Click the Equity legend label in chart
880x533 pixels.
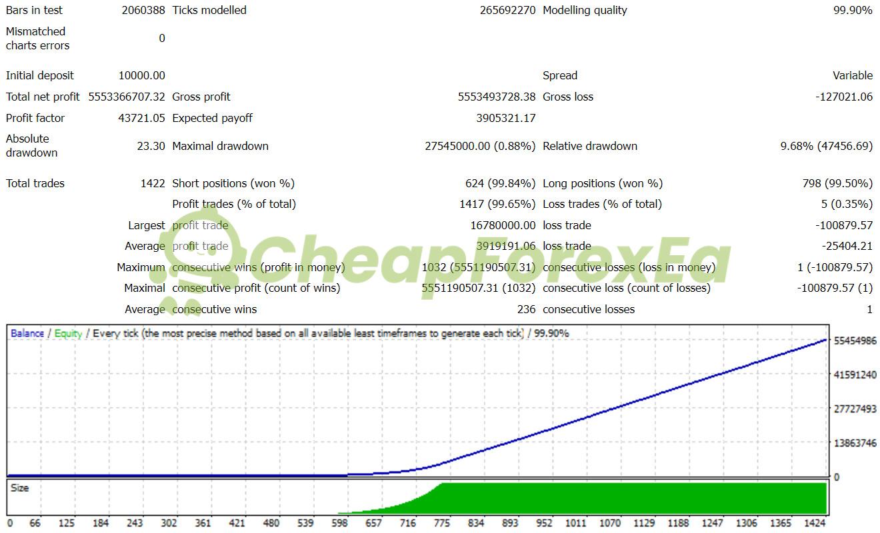pyautogui.click(x=68, y=333)
